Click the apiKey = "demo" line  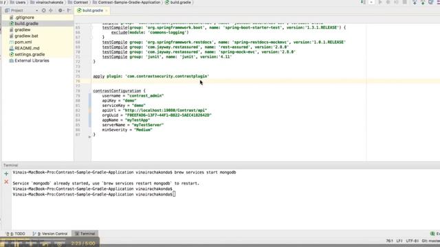pyautogui.click(x=119, y=101)
